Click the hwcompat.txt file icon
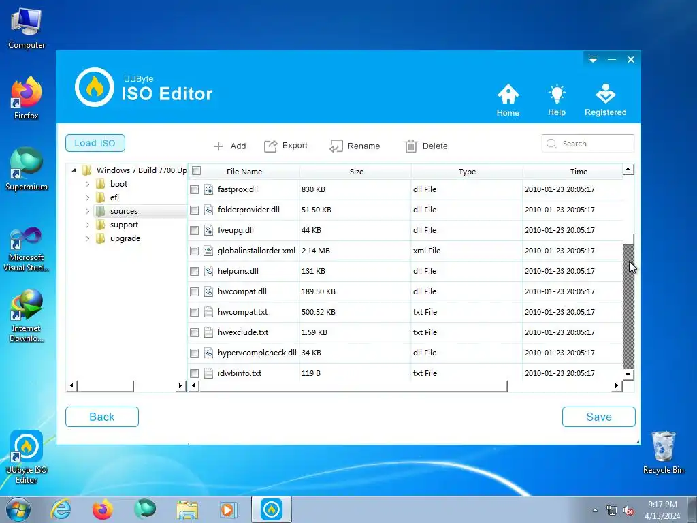 [208, 312]
